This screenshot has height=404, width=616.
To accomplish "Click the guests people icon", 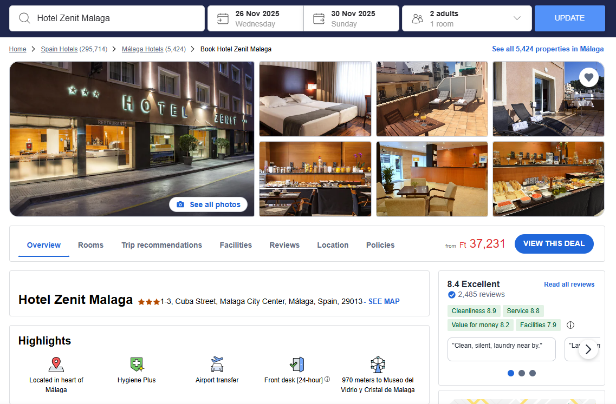I will click(x=417, y=18).
